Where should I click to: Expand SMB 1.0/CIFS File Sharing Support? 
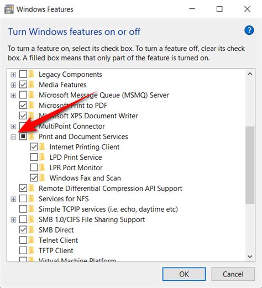point(13,220)
